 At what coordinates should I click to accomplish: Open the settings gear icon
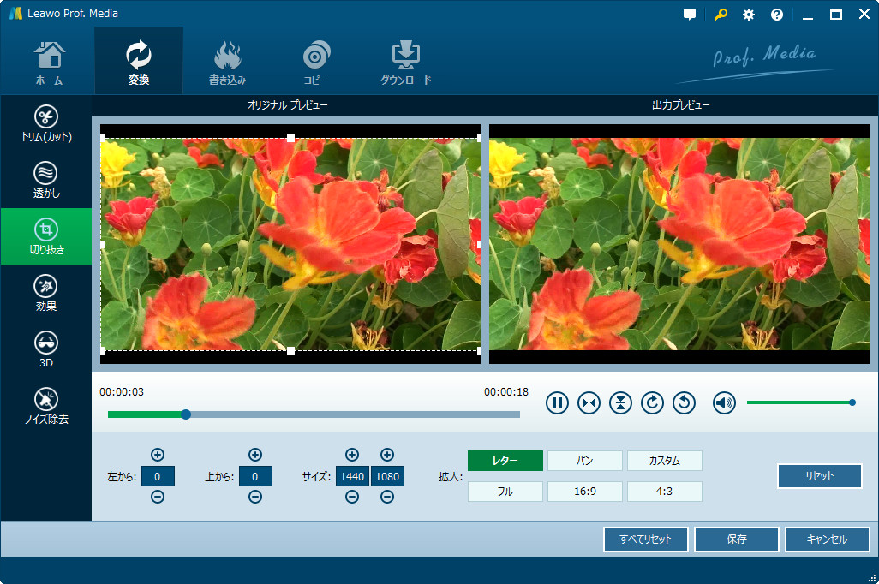pos(749,15)
